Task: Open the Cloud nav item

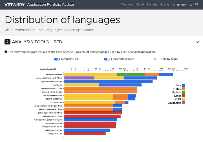Action: pyautogui.click(x=140, y=4)
